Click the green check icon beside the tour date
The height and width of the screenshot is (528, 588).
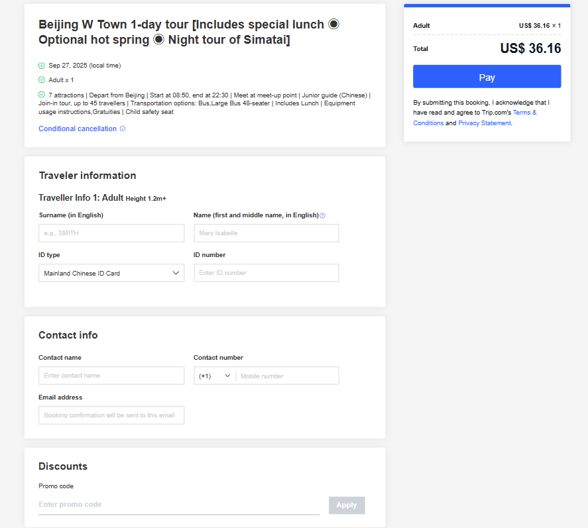point(40,66)
